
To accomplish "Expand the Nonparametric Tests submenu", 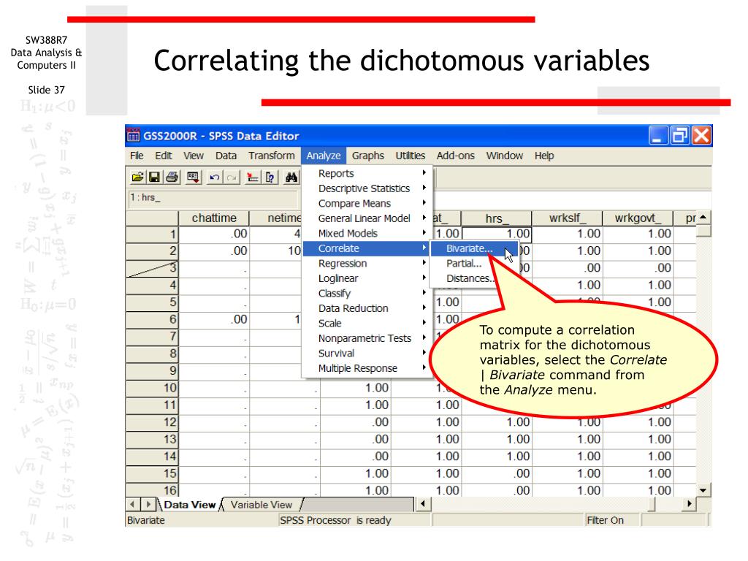I will point(367,338).
